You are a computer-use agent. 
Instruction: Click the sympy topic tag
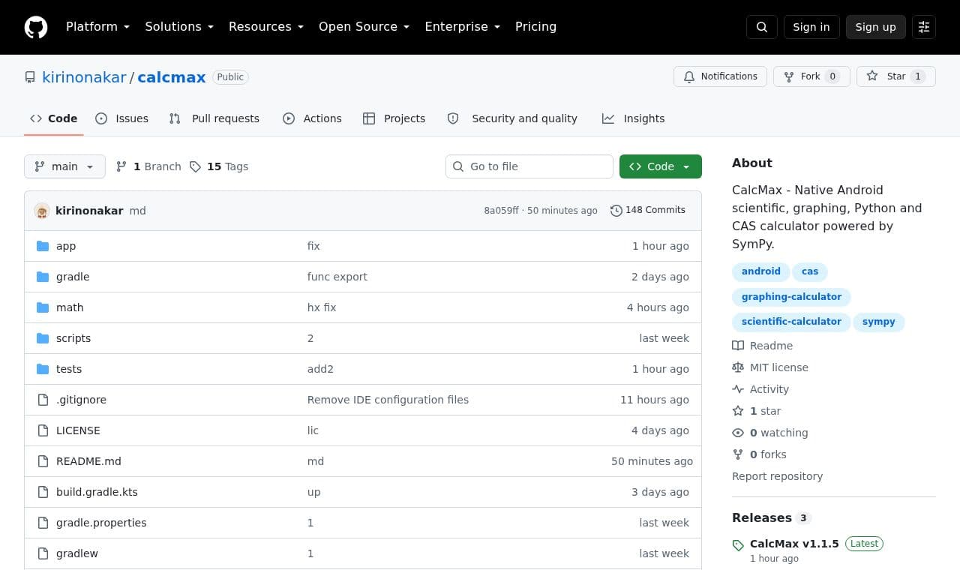click(879, 322)
